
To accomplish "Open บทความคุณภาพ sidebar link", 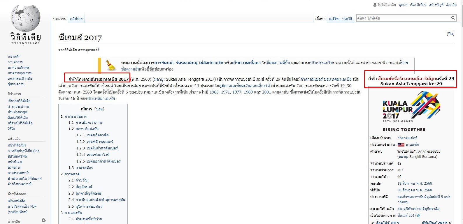I will pyautogui.click(x=20, y=73).
